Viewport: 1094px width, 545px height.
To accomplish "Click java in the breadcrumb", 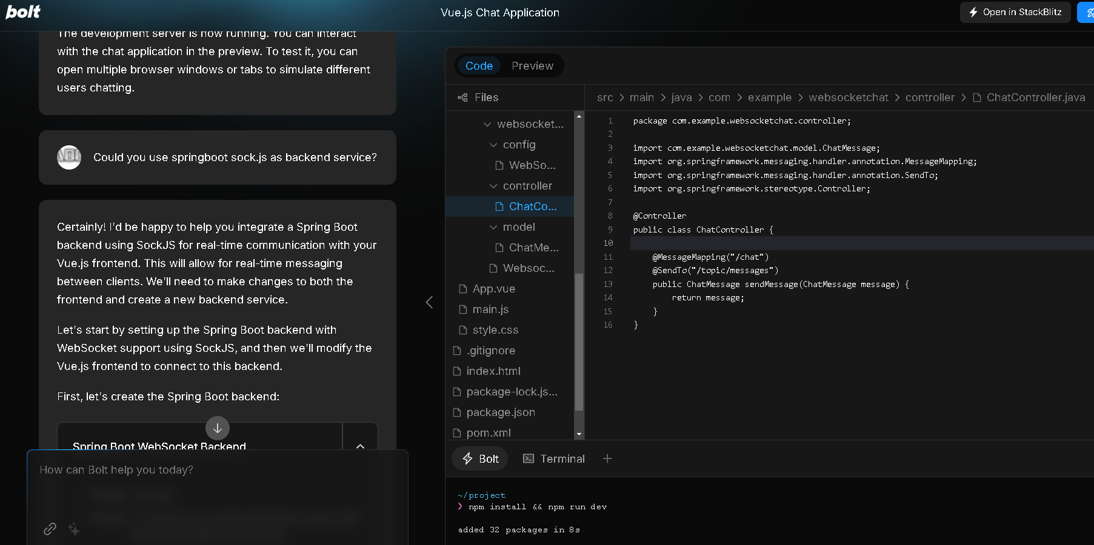I will click(x=681, y=97).
